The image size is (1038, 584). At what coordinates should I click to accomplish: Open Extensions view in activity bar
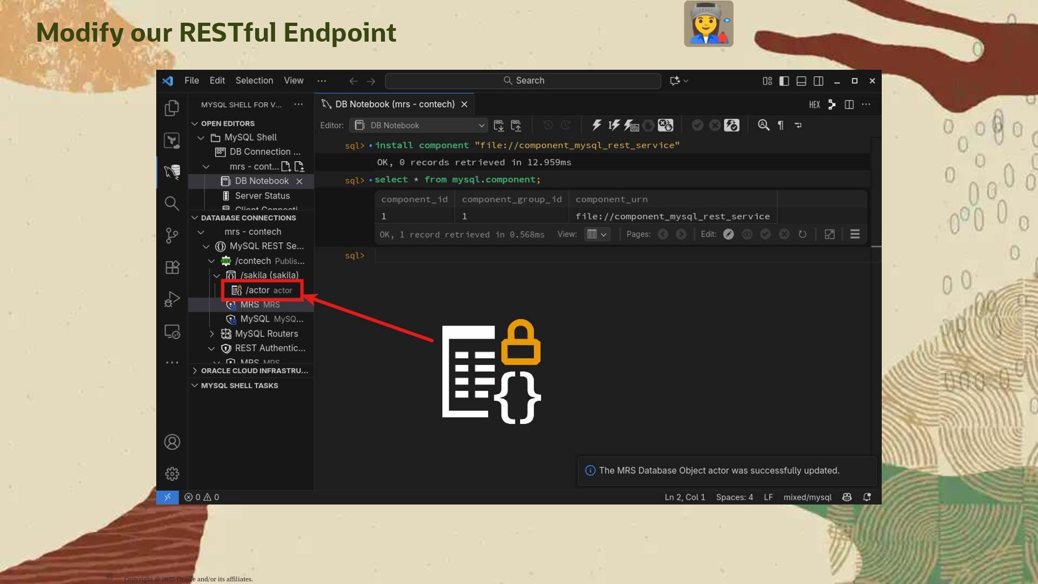click(x=172, y=267)
